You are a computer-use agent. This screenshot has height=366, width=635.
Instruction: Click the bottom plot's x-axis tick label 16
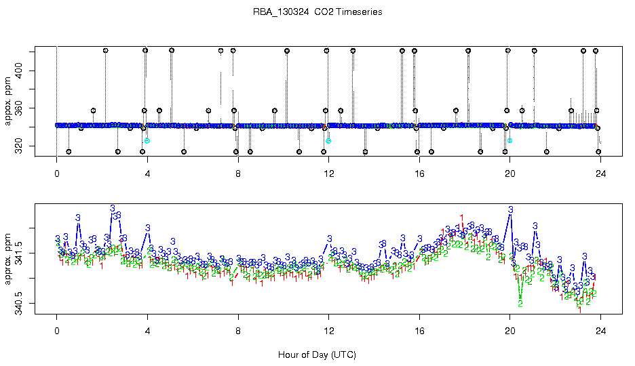point(419,331)
